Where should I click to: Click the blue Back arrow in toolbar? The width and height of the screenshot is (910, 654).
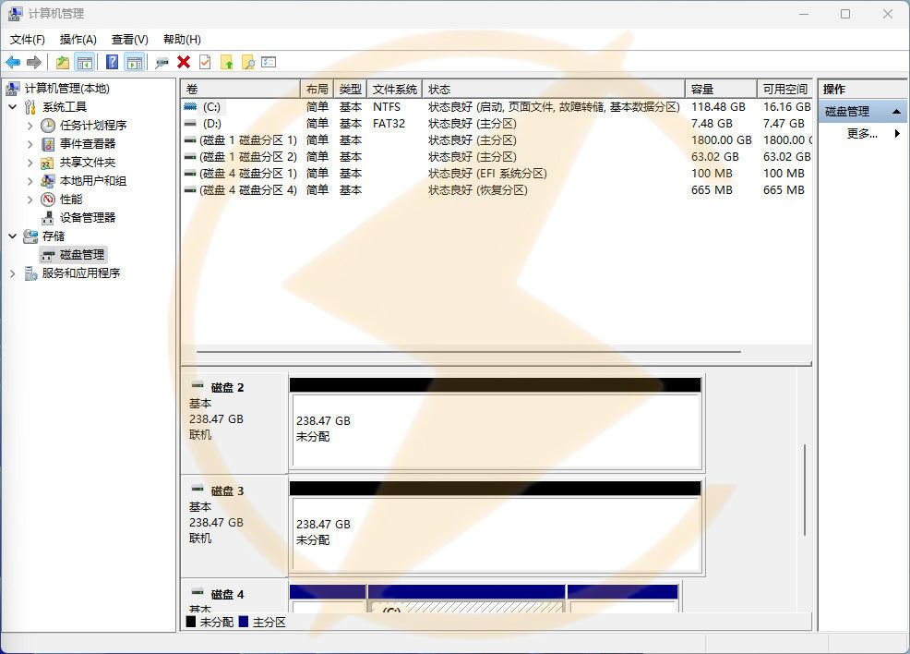(13, 62)
